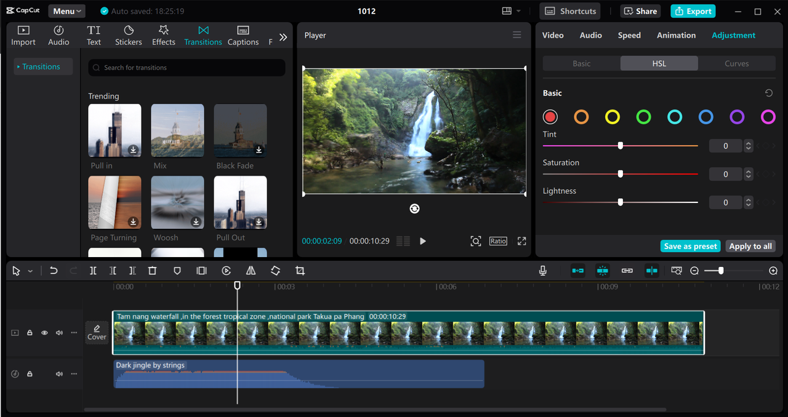This screenshot has height=417, width=788.
Task: Click the Freeze frame icon
Action: click(201, 271)
